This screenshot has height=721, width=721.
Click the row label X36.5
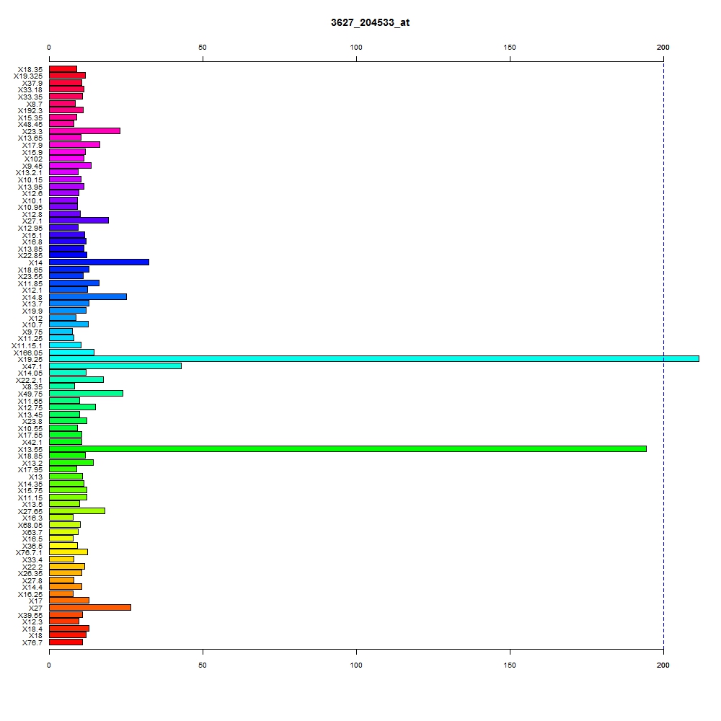pos(32,546)
